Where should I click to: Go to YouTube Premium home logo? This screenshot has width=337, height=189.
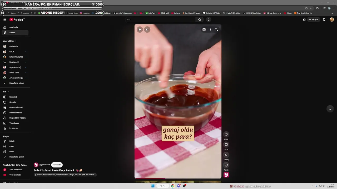(x=17, y=19)
